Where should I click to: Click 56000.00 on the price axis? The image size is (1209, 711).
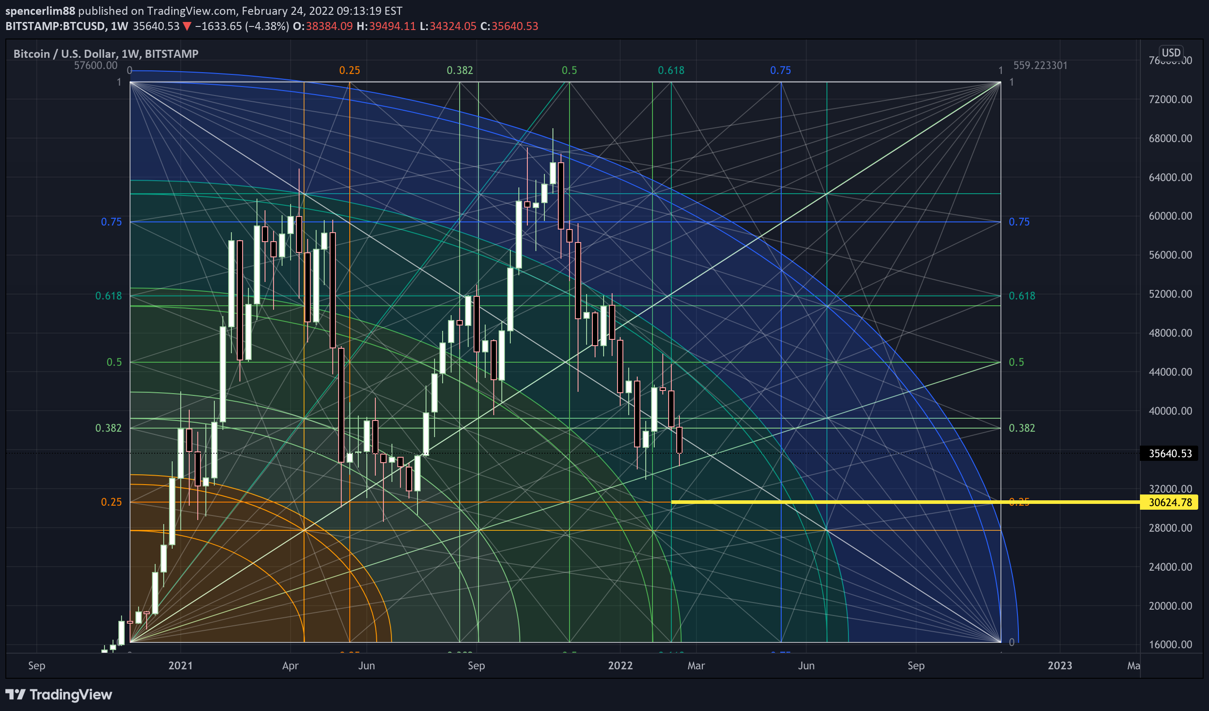1170,255
